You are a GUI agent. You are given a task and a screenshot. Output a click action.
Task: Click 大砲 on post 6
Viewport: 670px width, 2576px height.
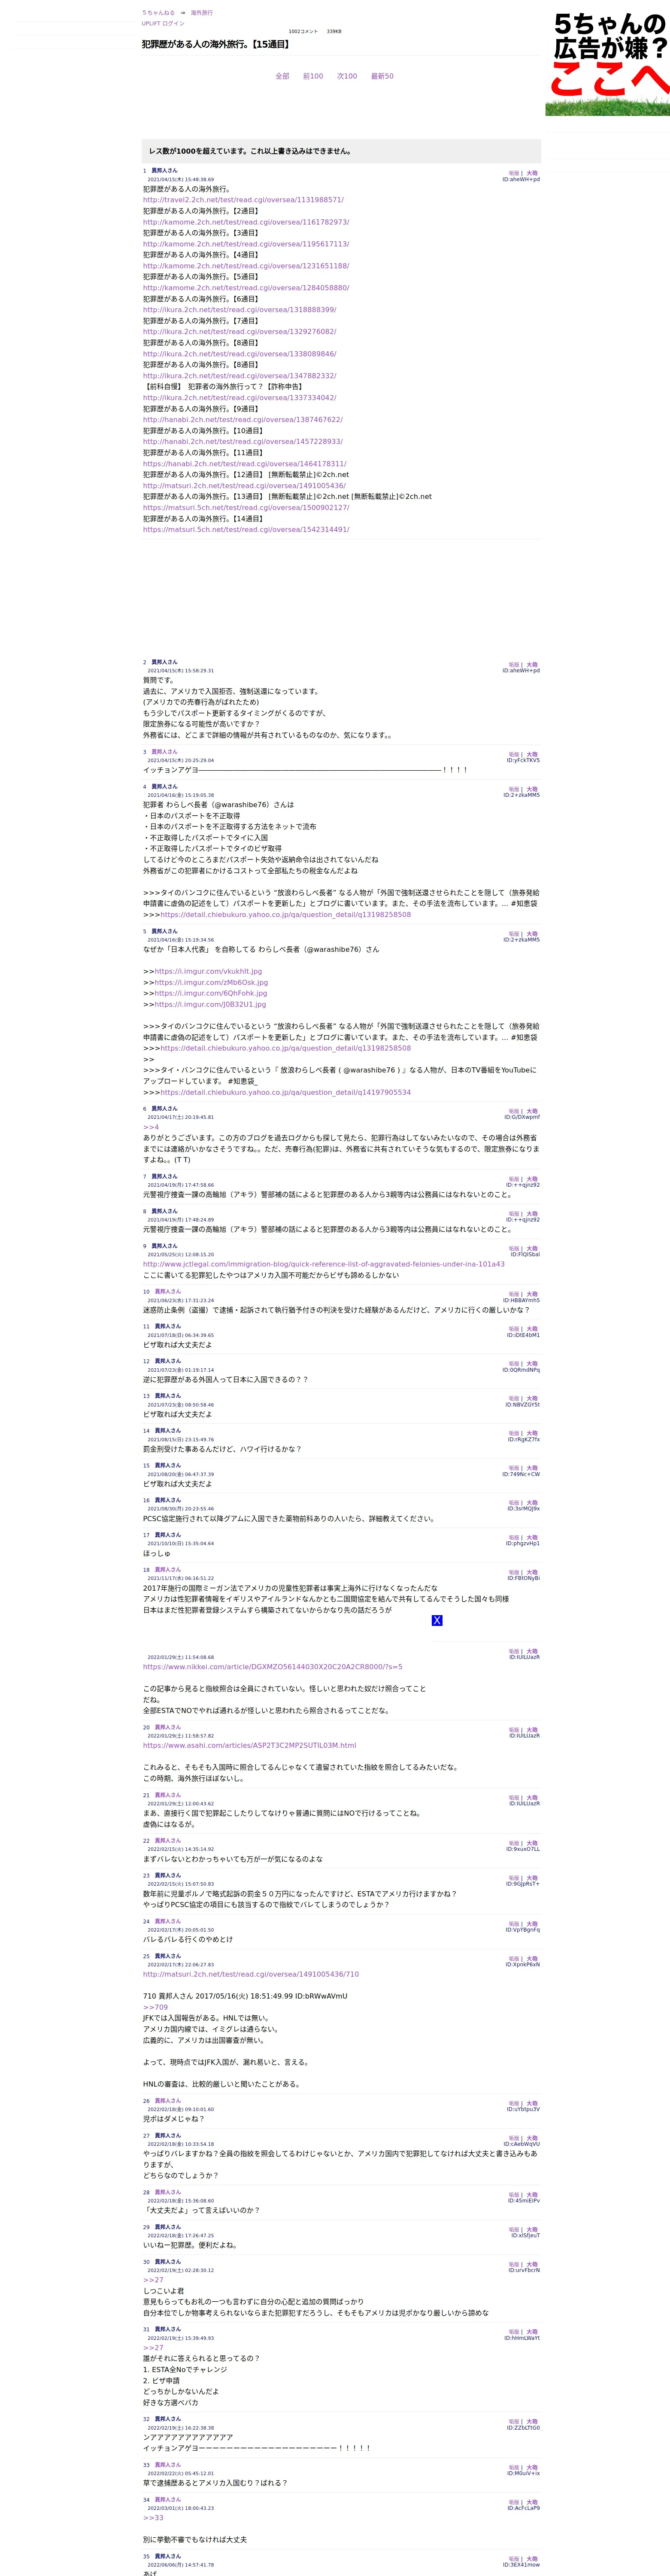(532, 1112)
